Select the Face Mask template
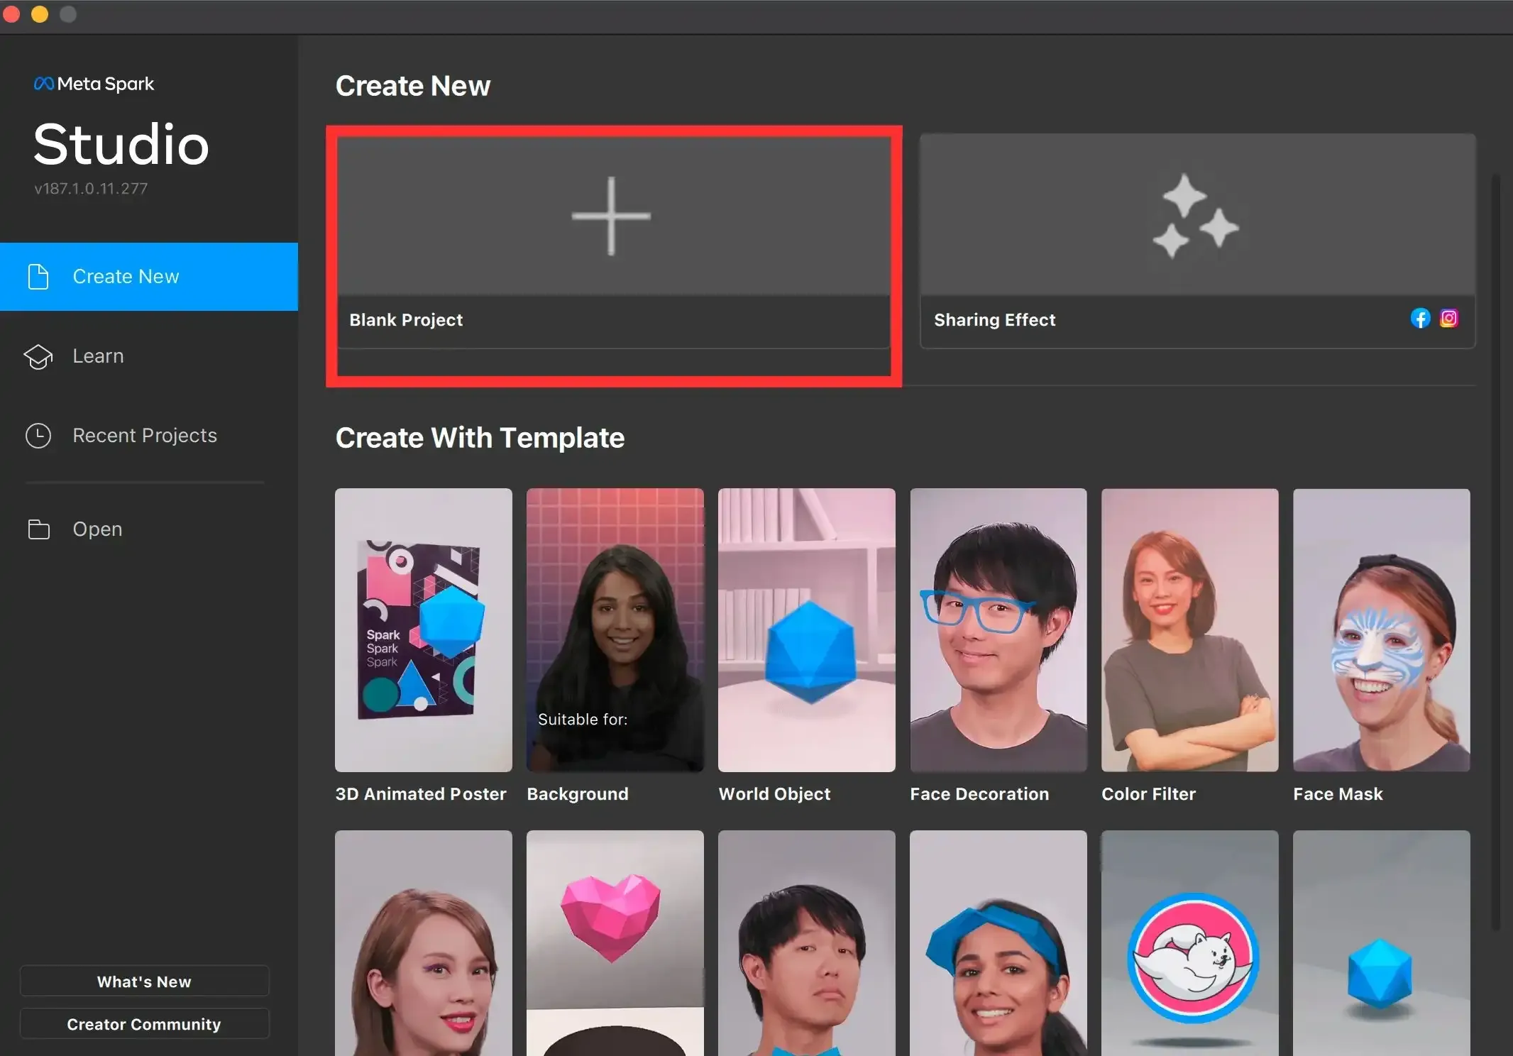The image size is (1513, 1056). (x=1382, y=630)
